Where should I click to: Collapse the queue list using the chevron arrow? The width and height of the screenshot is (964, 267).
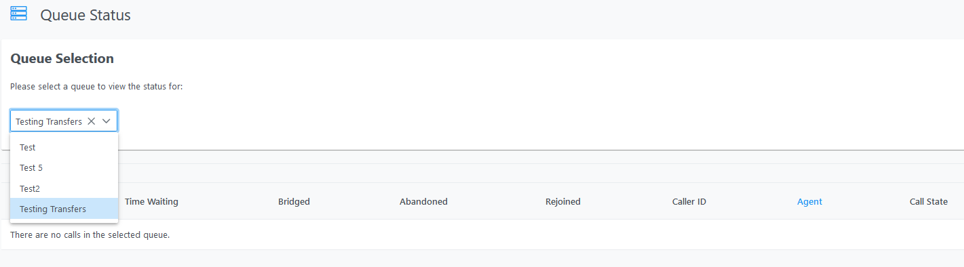click(x=107, y=121)
